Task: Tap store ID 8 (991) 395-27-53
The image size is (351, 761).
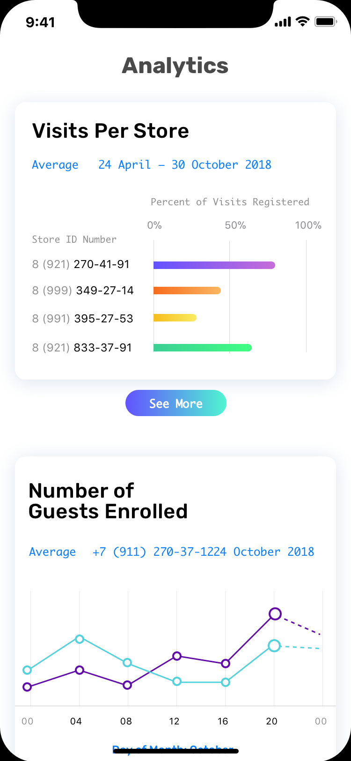Action: tap(83, 319)
